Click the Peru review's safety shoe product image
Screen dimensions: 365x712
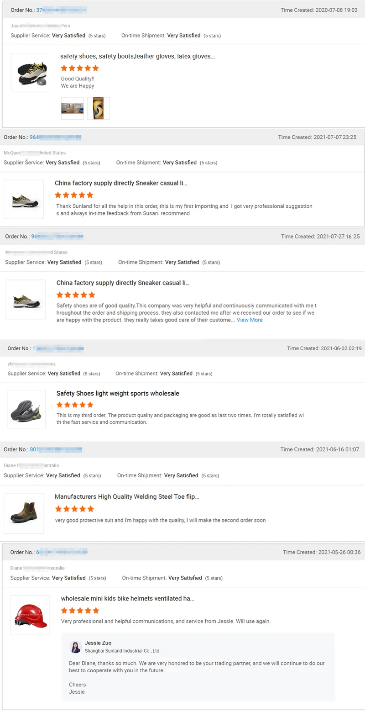tap(30, 73)
